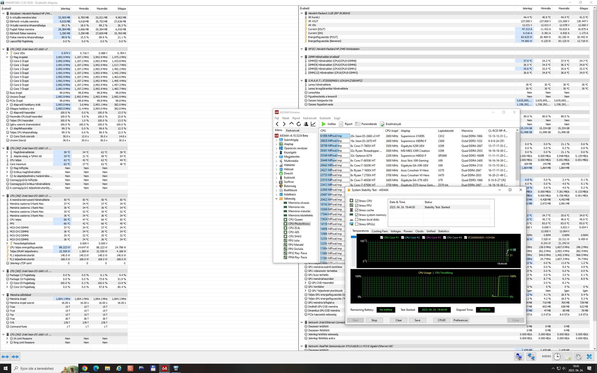Switch to Kedvencek tab in AIDA64 sidebar
Screen dimensions: 597x373
coord(292,130)
